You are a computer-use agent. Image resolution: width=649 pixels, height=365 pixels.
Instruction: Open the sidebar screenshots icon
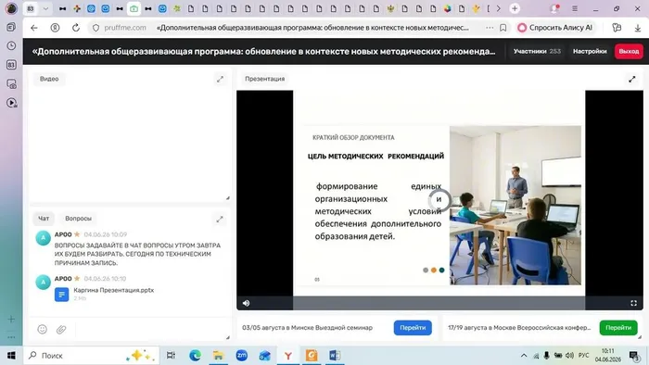pyautogui.click(x=11, y=84)
